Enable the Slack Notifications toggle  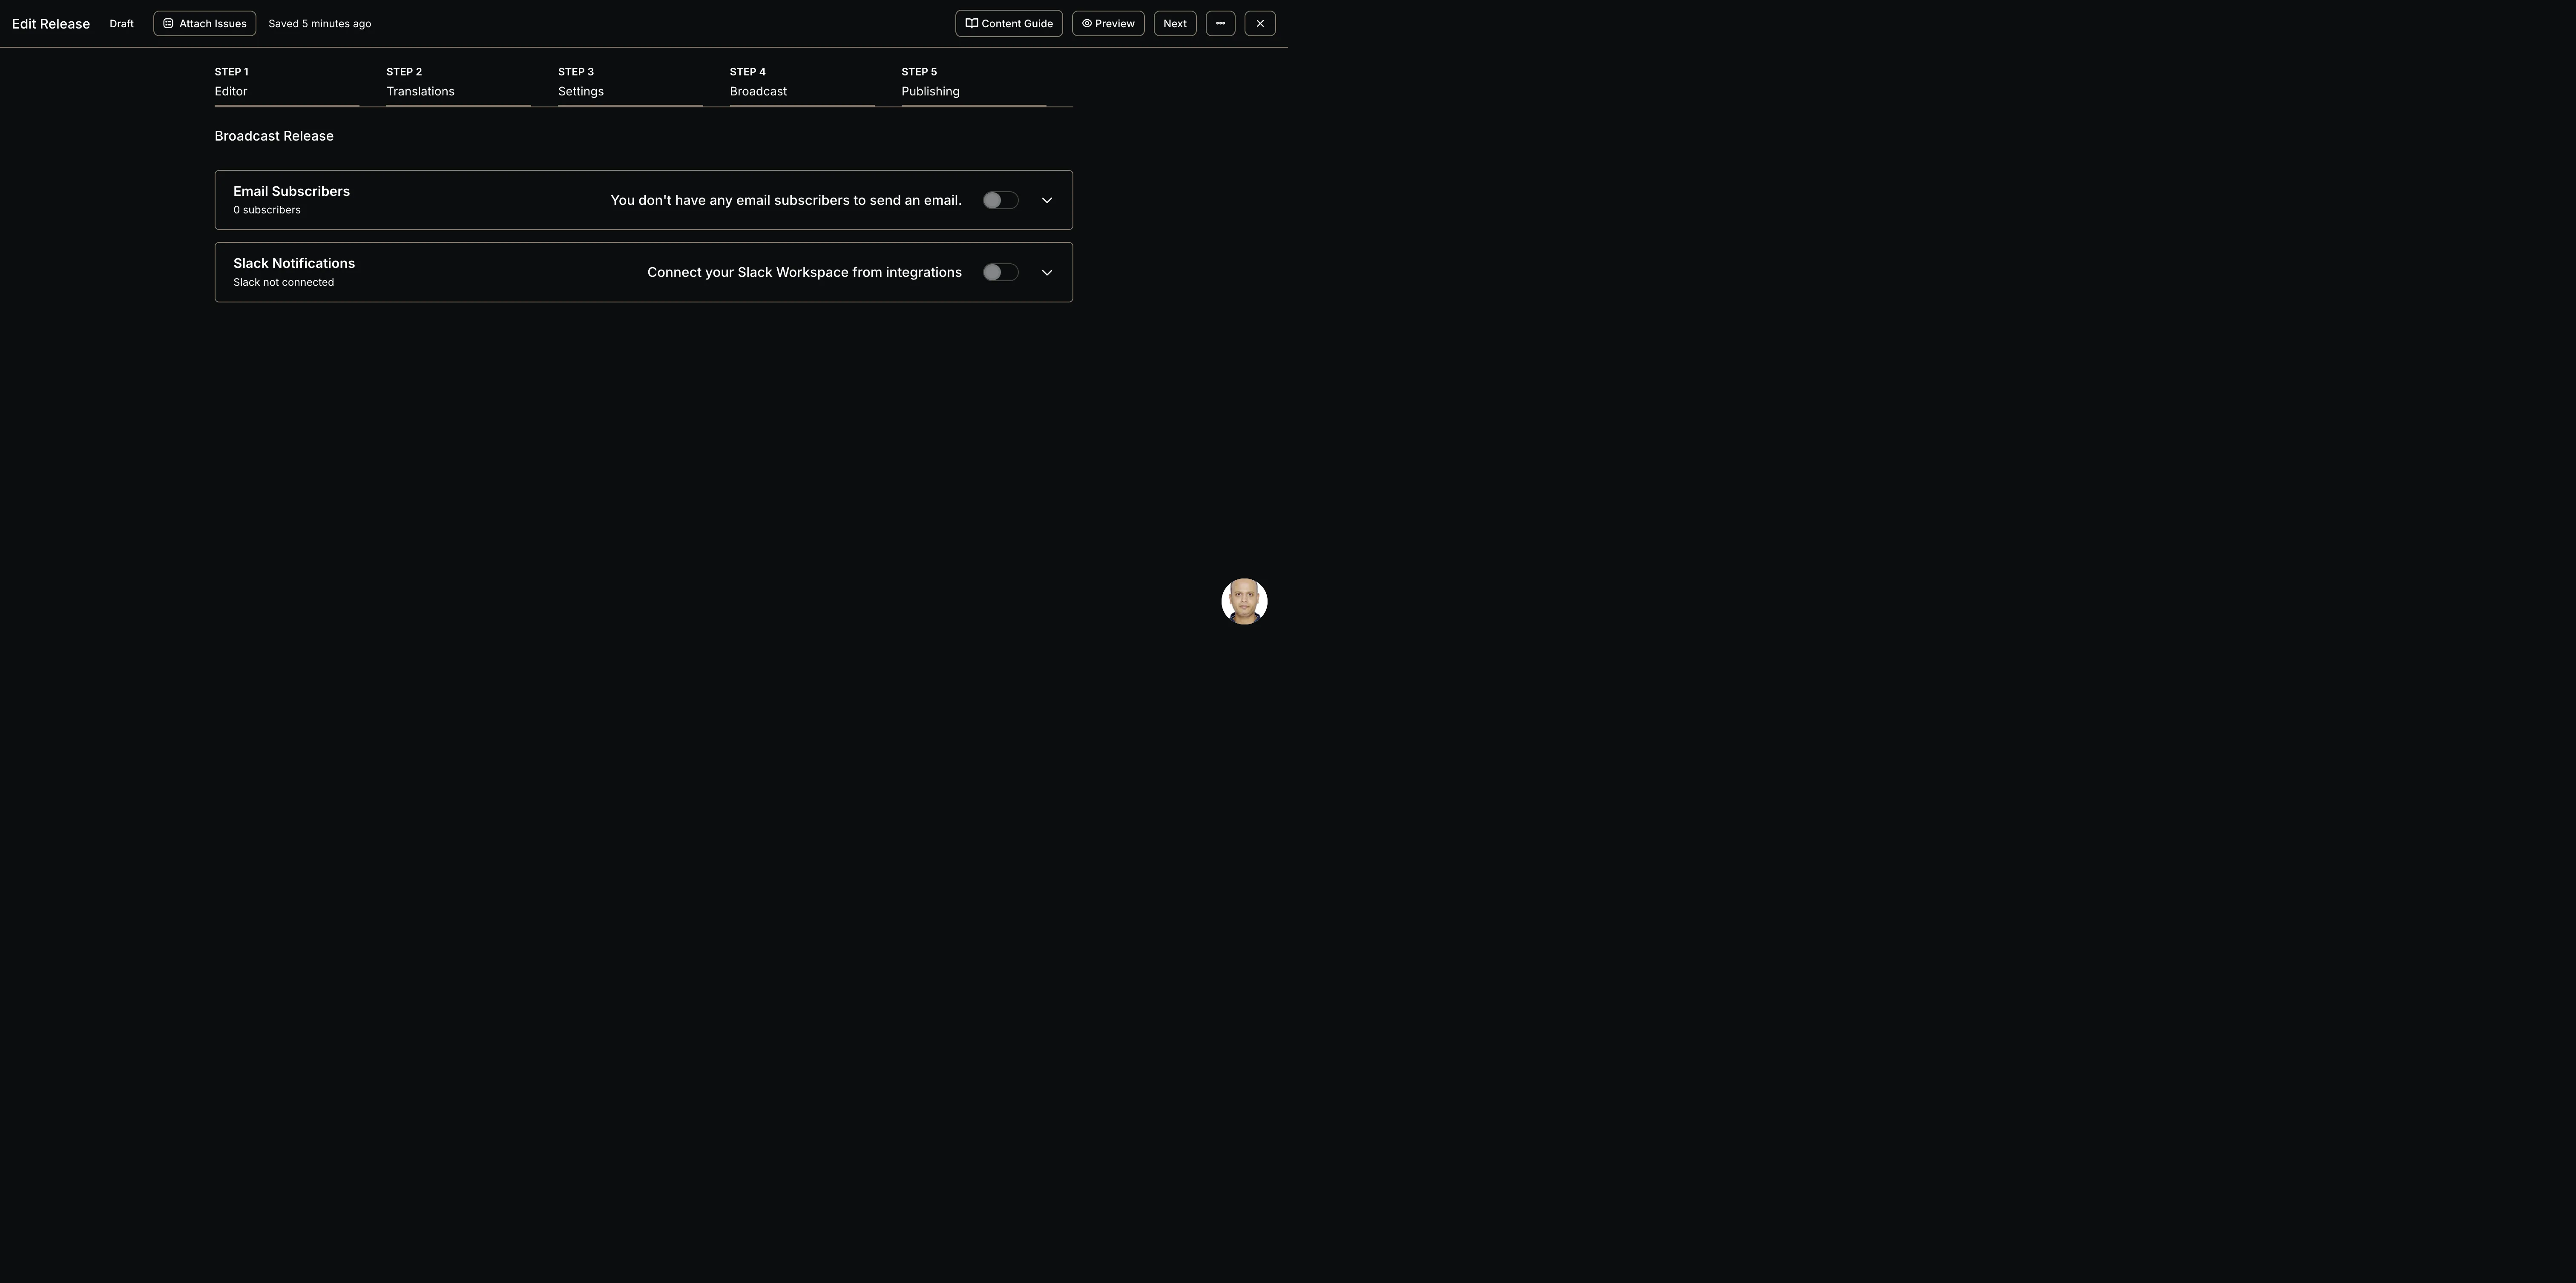[x=1000, y=272]
